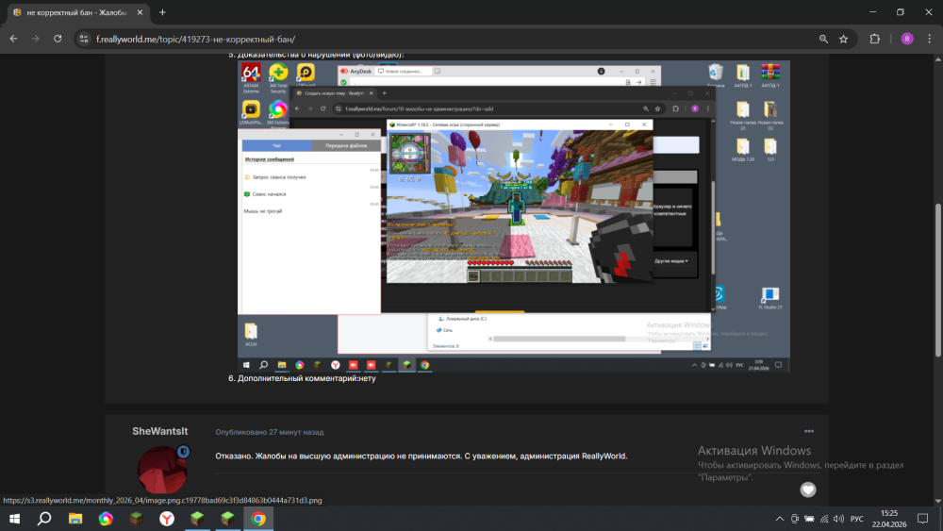Open Windows taskbar search
Screen dimensions: 943x531
[44, 519]
